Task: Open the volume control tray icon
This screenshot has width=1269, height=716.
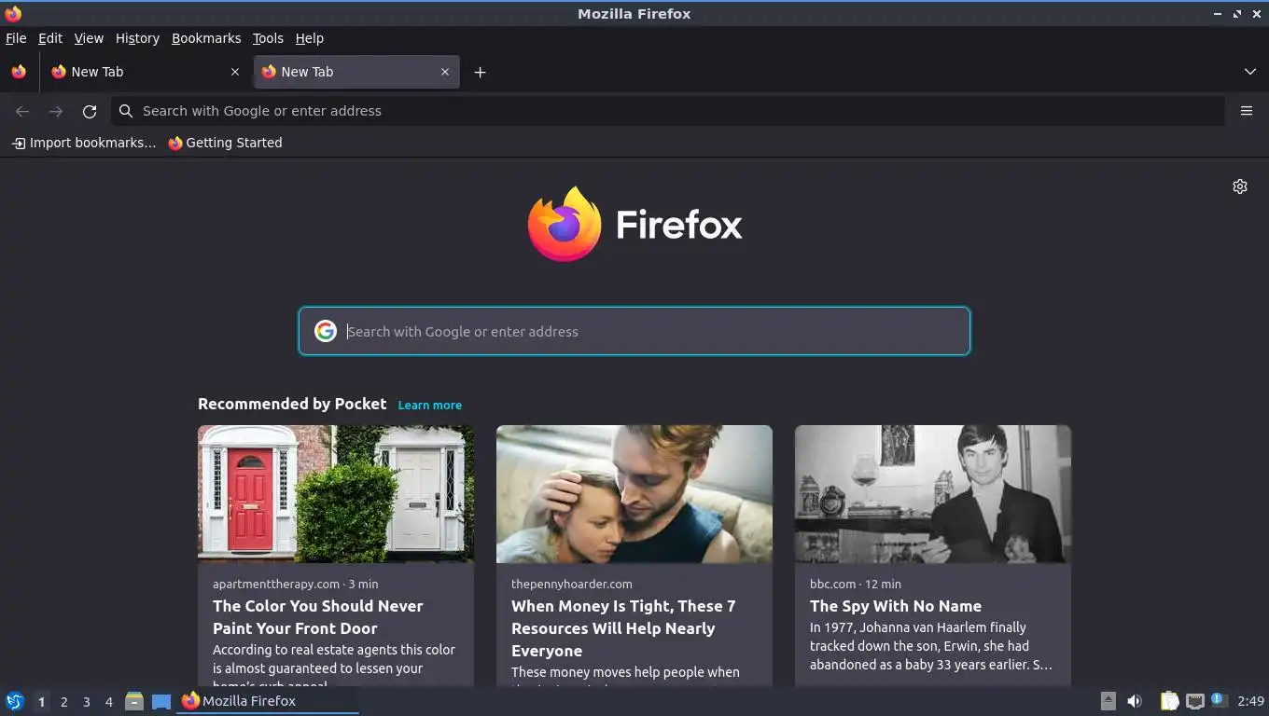Action: pyautogui.click(x=1135, y=701)
